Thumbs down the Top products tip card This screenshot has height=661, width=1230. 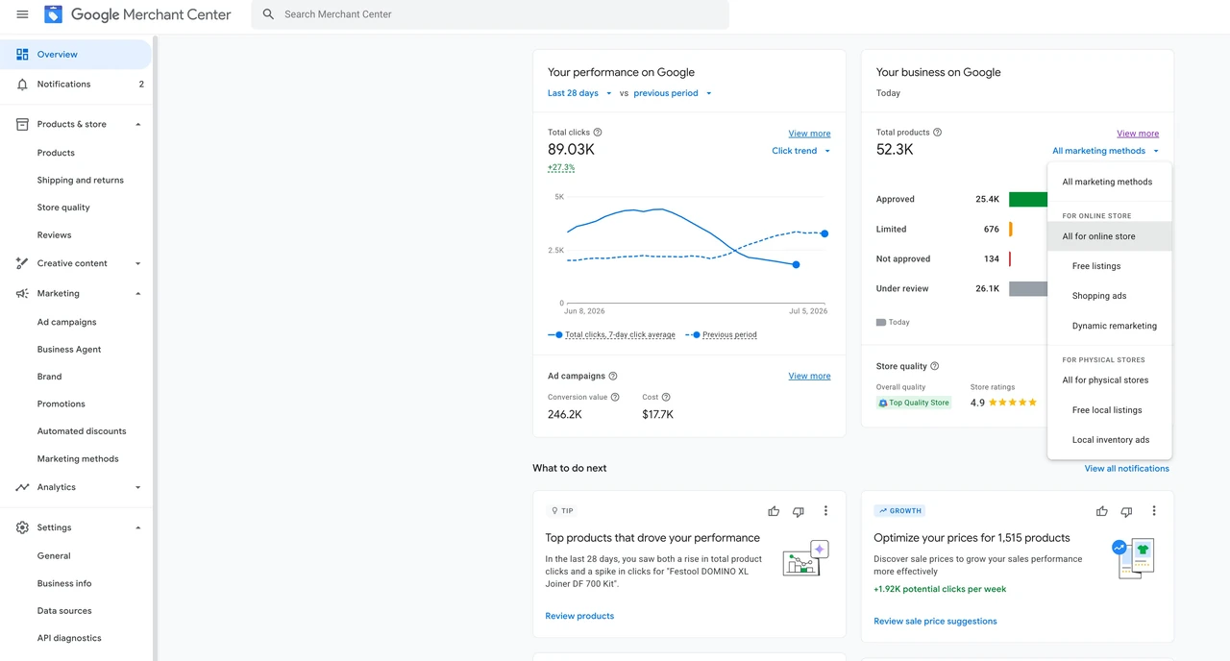point(799,511)
